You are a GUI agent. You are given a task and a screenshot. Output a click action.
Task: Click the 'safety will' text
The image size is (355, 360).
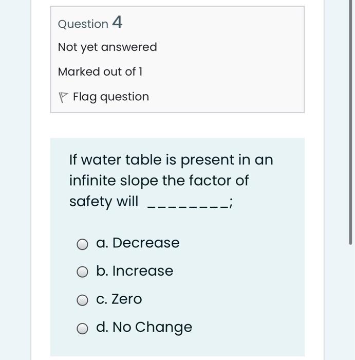click(104, 202)
